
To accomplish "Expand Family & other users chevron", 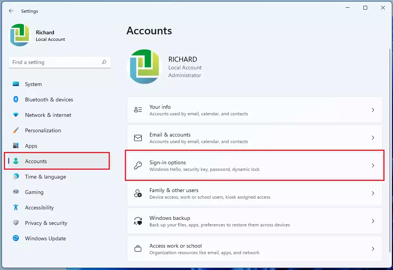I will click(373, 193).
